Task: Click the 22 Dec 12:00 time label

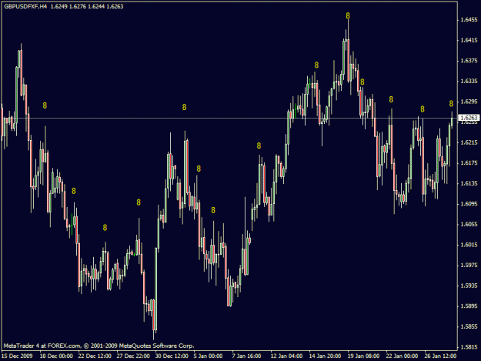Action: tap(95, 356)
